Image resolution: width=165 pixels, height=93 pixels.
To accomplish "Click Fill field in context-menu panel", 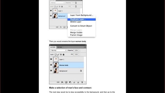I will (x=73, y=6).
